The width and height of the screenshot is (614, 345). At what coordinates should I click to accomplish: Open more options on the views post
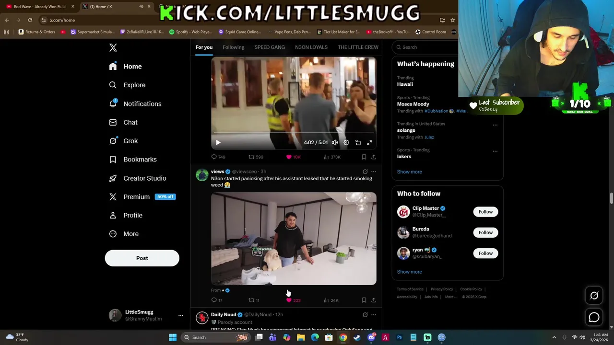(x=374, y=172)
